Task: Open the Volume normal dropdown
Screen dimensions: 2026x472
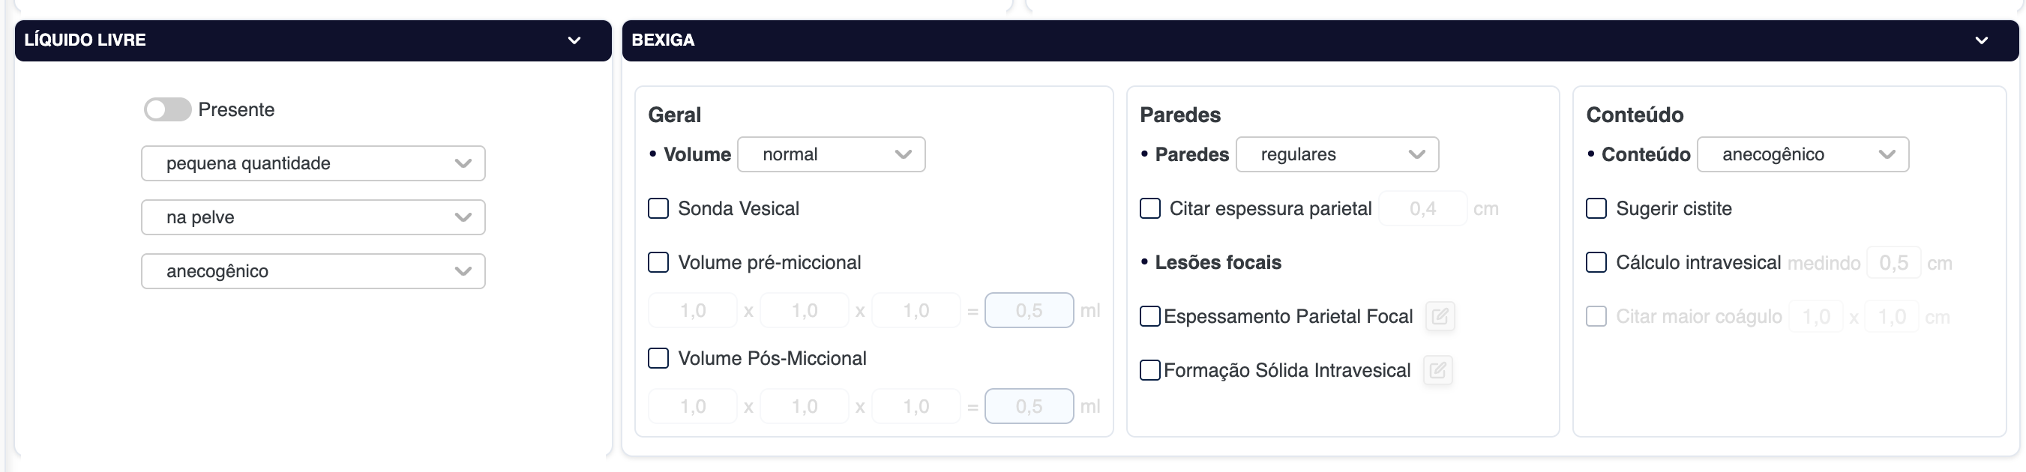Action: [832, 155]
